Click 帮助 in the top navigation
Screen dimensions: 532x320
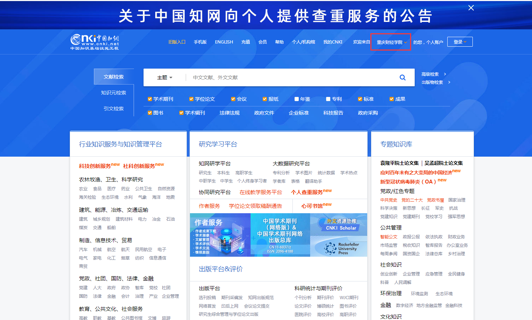[x=280, y=42]
